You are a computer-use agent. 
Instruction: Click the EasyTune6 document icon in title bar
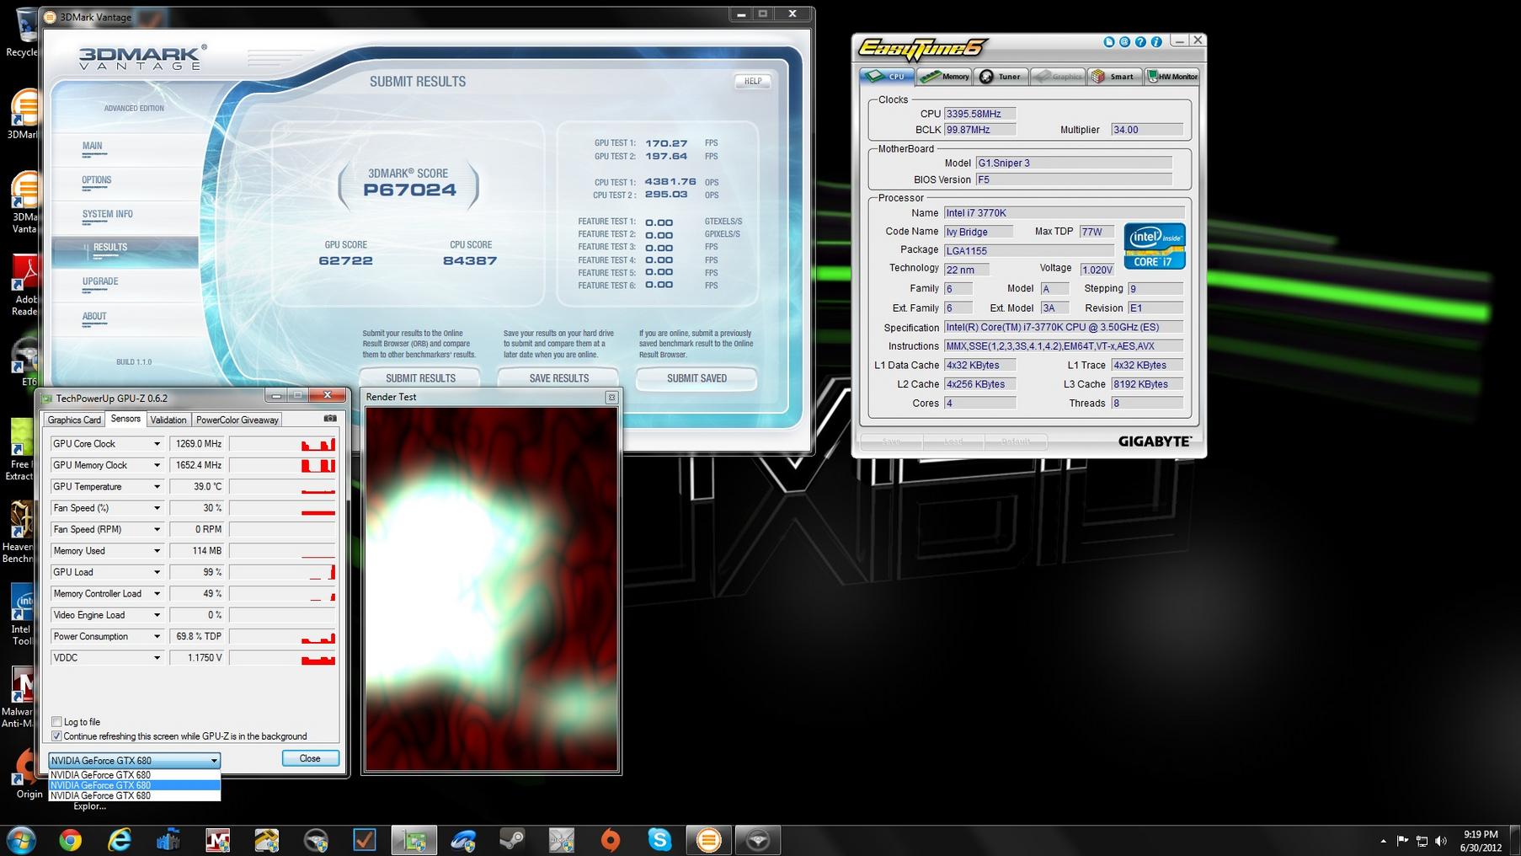[1108, 41]
